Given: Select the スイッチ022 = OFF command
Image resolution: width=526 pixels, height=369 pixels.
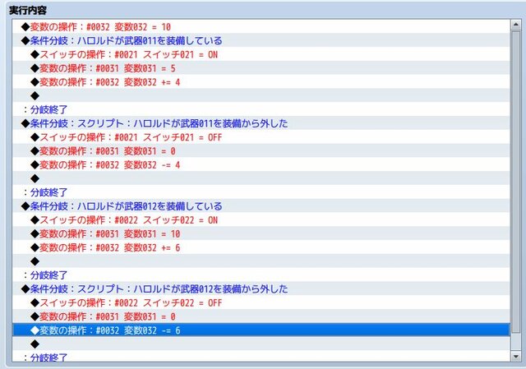Looking at the screenshot, I should coord(261,302).
